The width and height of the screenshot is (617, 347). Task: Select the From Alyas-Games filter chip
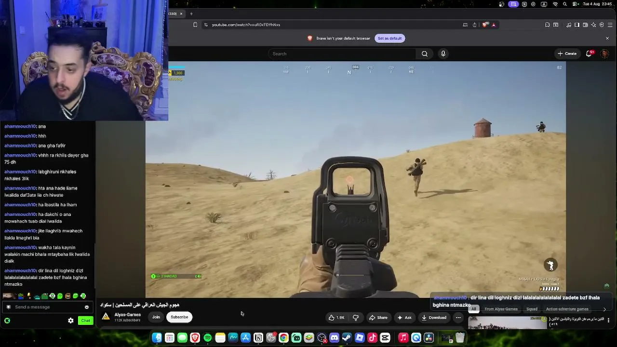[x=501, y=309]
